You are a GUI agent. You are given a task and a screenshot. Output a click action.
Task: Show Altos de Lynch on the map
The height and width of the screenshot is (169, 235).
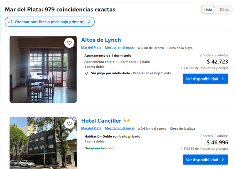point(120,48)
